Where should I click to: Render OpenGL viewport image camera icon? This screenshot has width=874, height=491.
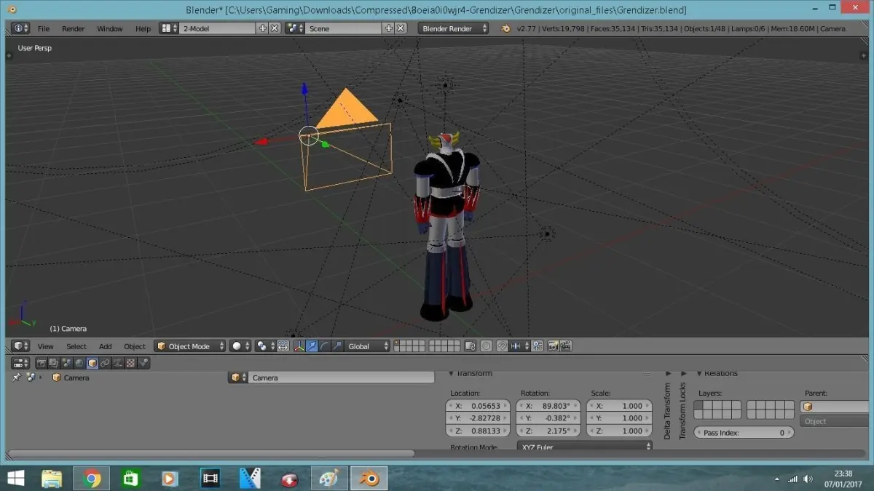tap(553, 346)
